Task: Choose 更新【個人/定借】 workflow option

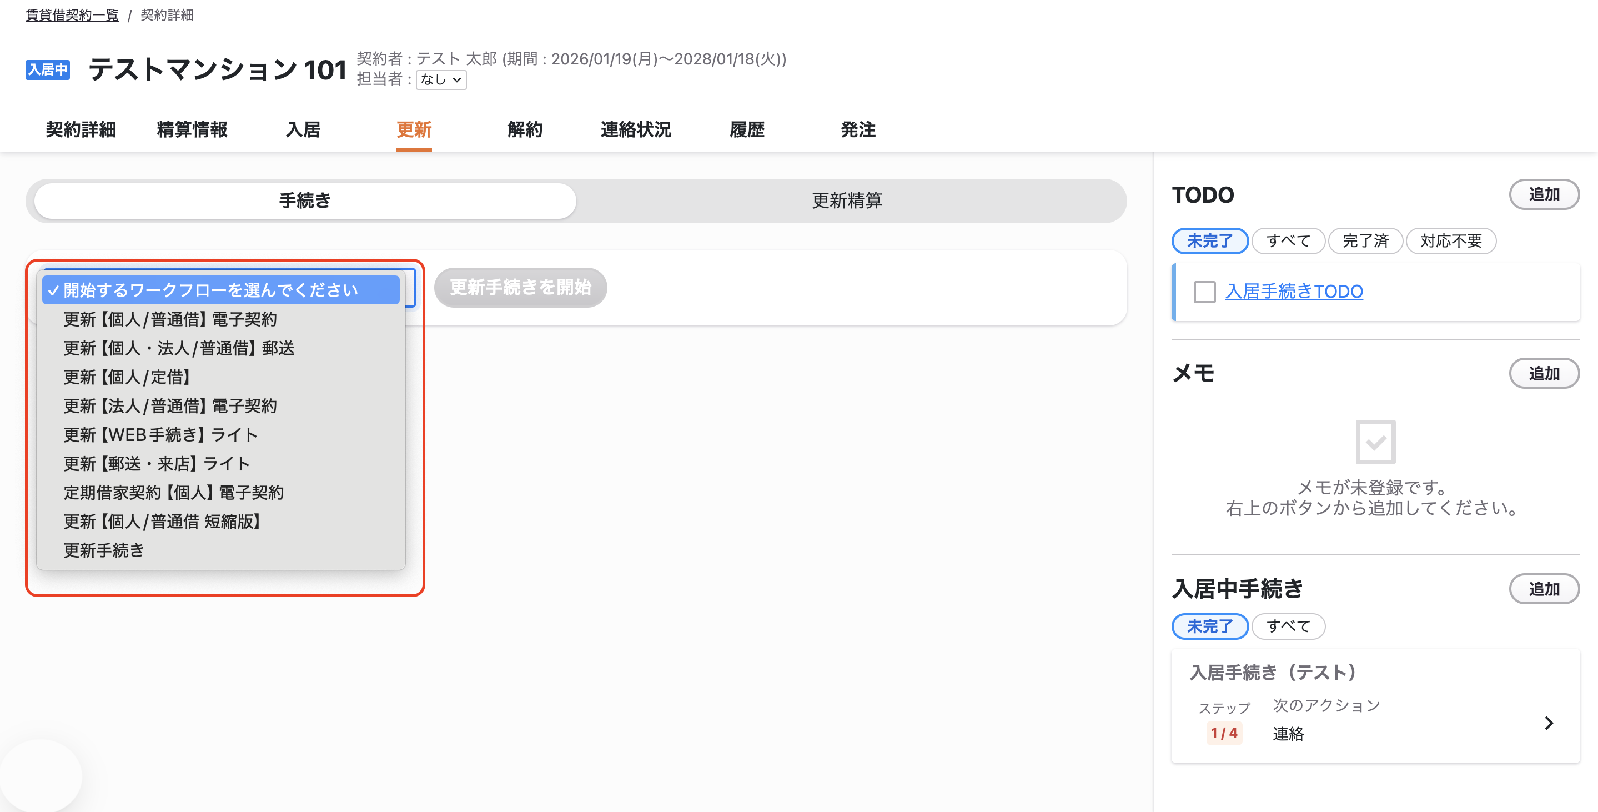Action: point(221,377)
